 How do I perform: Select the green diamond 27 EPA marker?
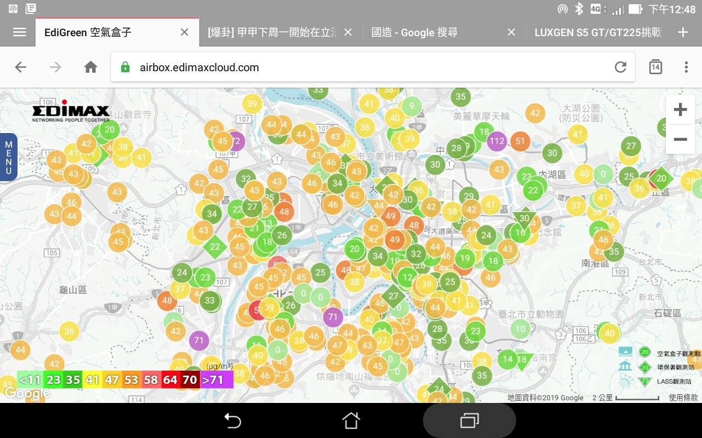(393, 296)
